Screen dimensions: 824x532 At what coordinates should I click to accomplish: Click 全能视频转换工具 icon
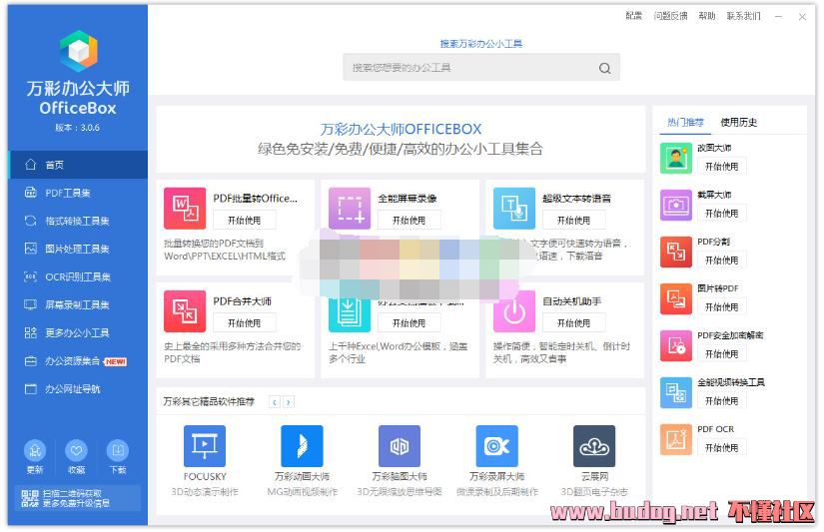676,393
